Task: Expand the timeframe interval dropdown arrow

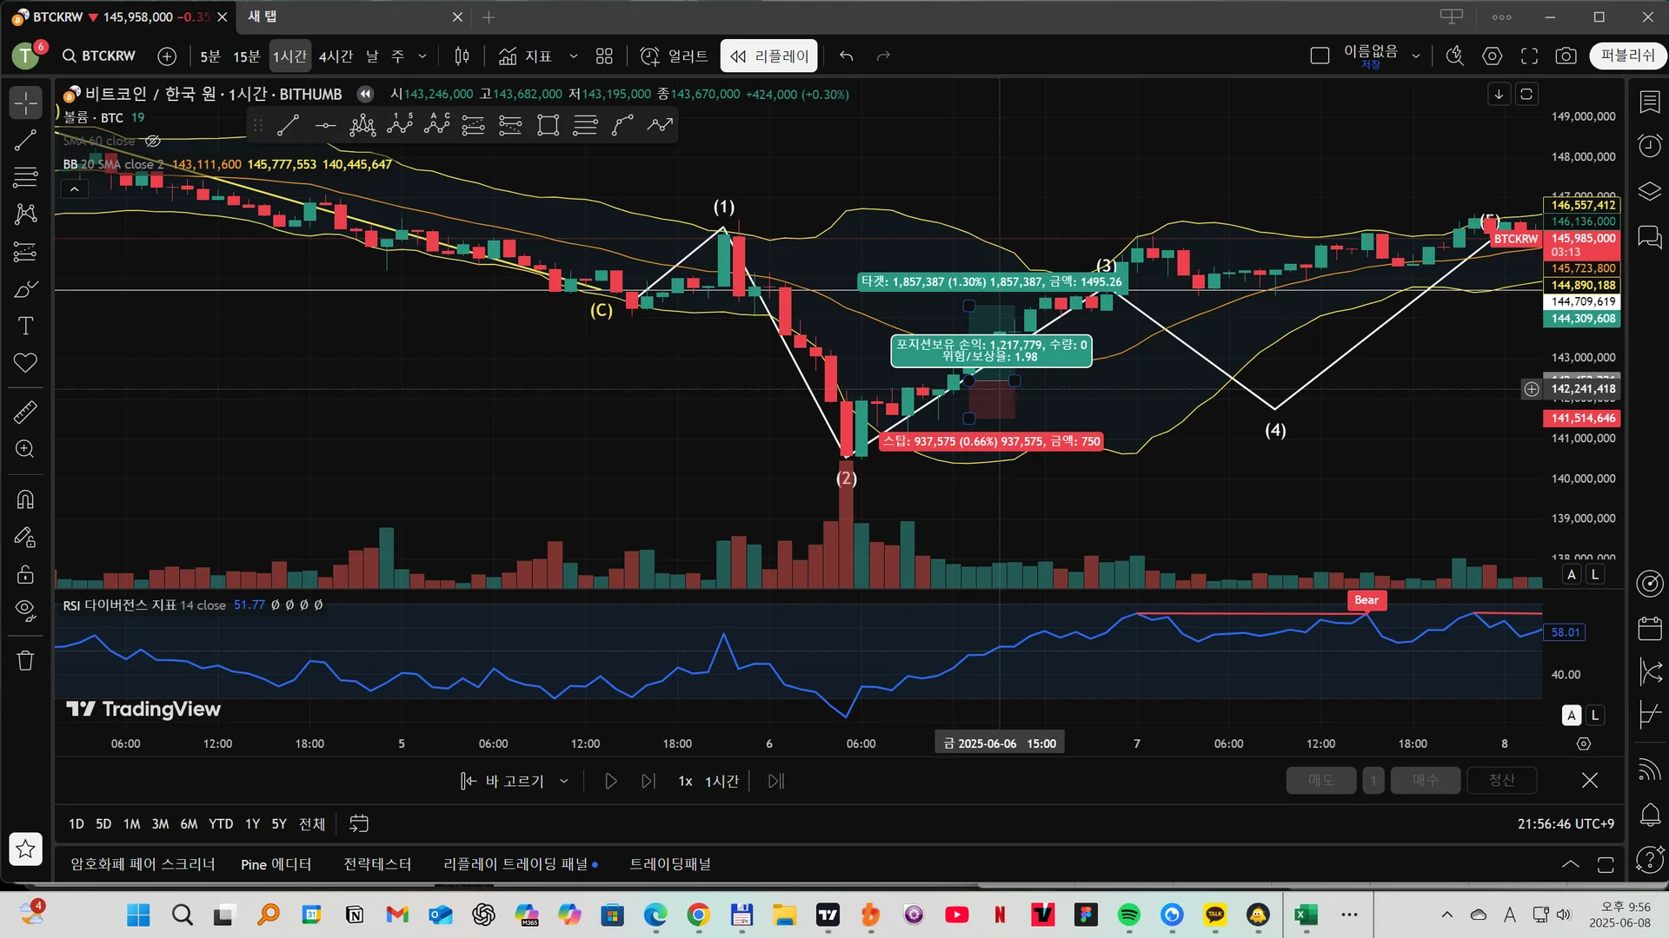Action: tap(422, 56)
